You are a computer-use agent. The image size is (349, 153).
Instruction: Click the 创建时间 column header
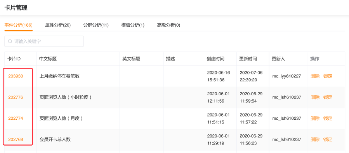(215, 59)
